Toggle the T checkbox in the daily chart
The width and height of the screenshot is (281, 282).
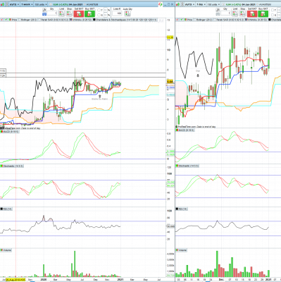[273, 10]
